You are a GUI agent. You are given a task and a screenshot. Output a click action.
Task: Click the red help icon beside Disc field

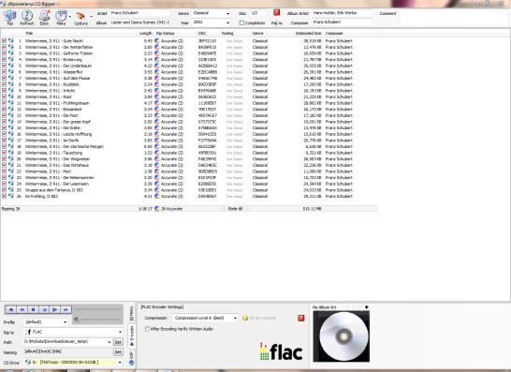click(276, 12)
